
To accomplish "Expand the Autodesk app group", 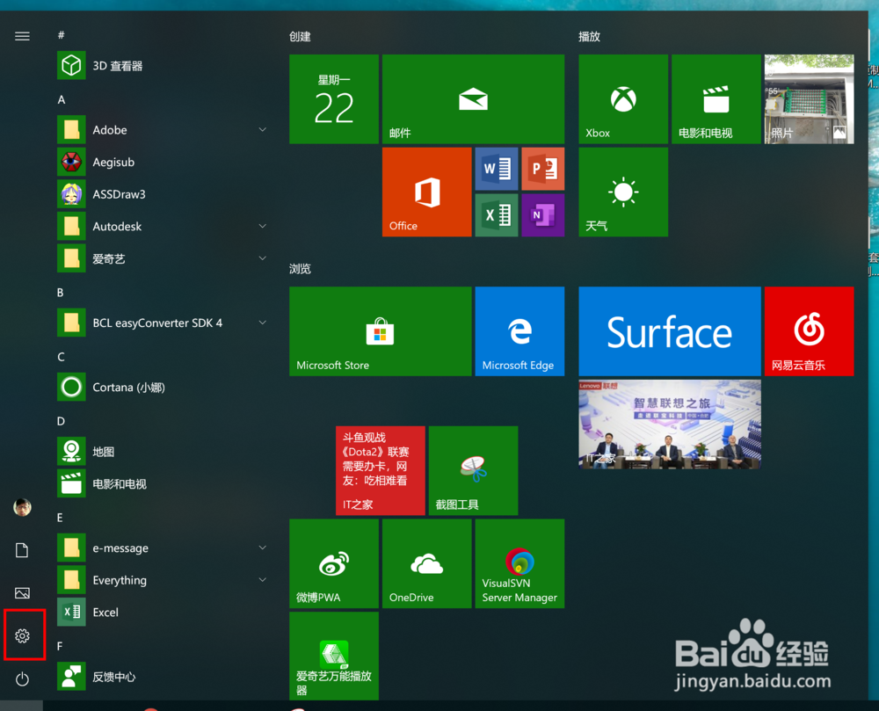I will (x=262, y=226).
